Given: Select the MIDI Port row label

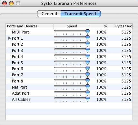Looking at the screenshot, I should [x=20, y=32].
